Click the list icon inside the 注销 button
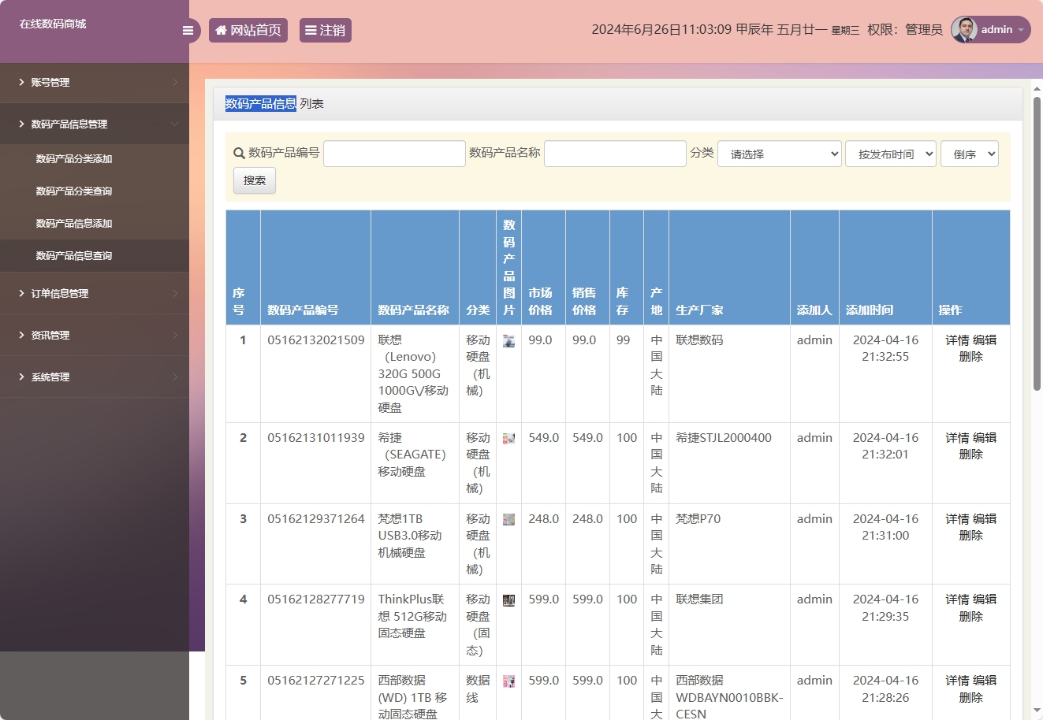 (x=310, y=30)
